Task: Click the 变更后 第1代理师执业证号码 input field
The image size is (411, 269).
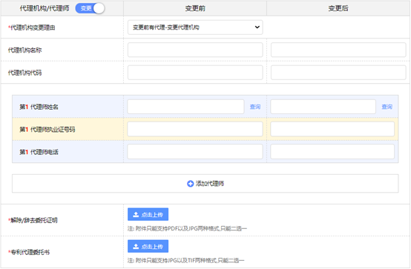Action: (x=332, y=129)
